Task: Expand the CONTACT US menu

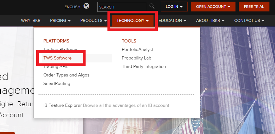Action: (249, 21)
